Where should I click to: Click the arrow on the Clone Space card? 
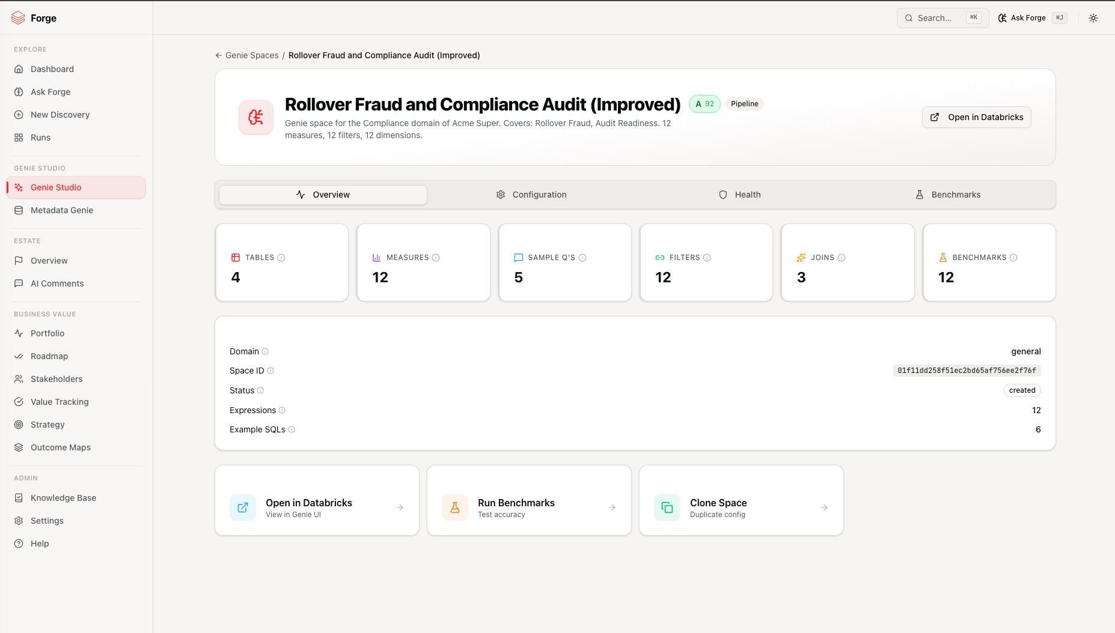pyautogui.click(x=824, y=507)
